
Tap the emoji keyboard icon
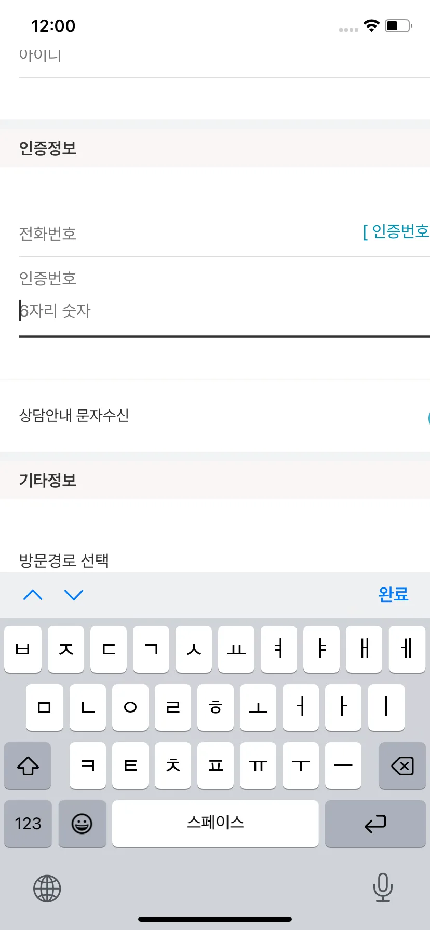click(82, 824)
